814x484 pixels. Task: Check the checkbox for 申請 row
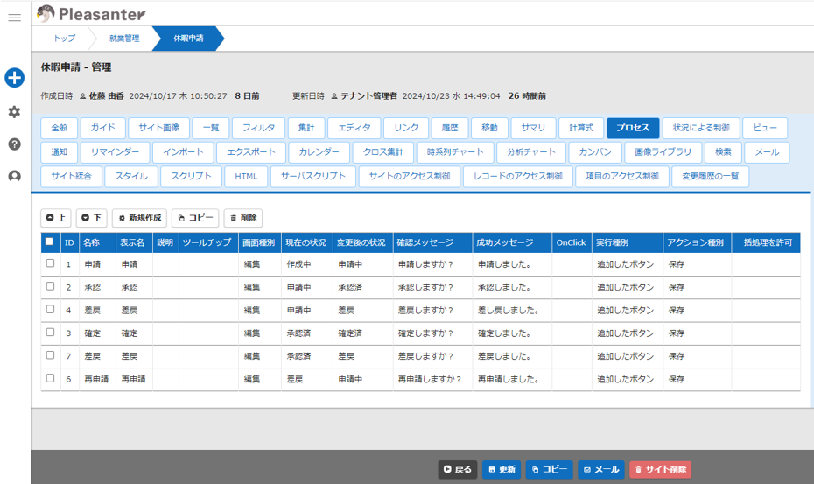50,263
